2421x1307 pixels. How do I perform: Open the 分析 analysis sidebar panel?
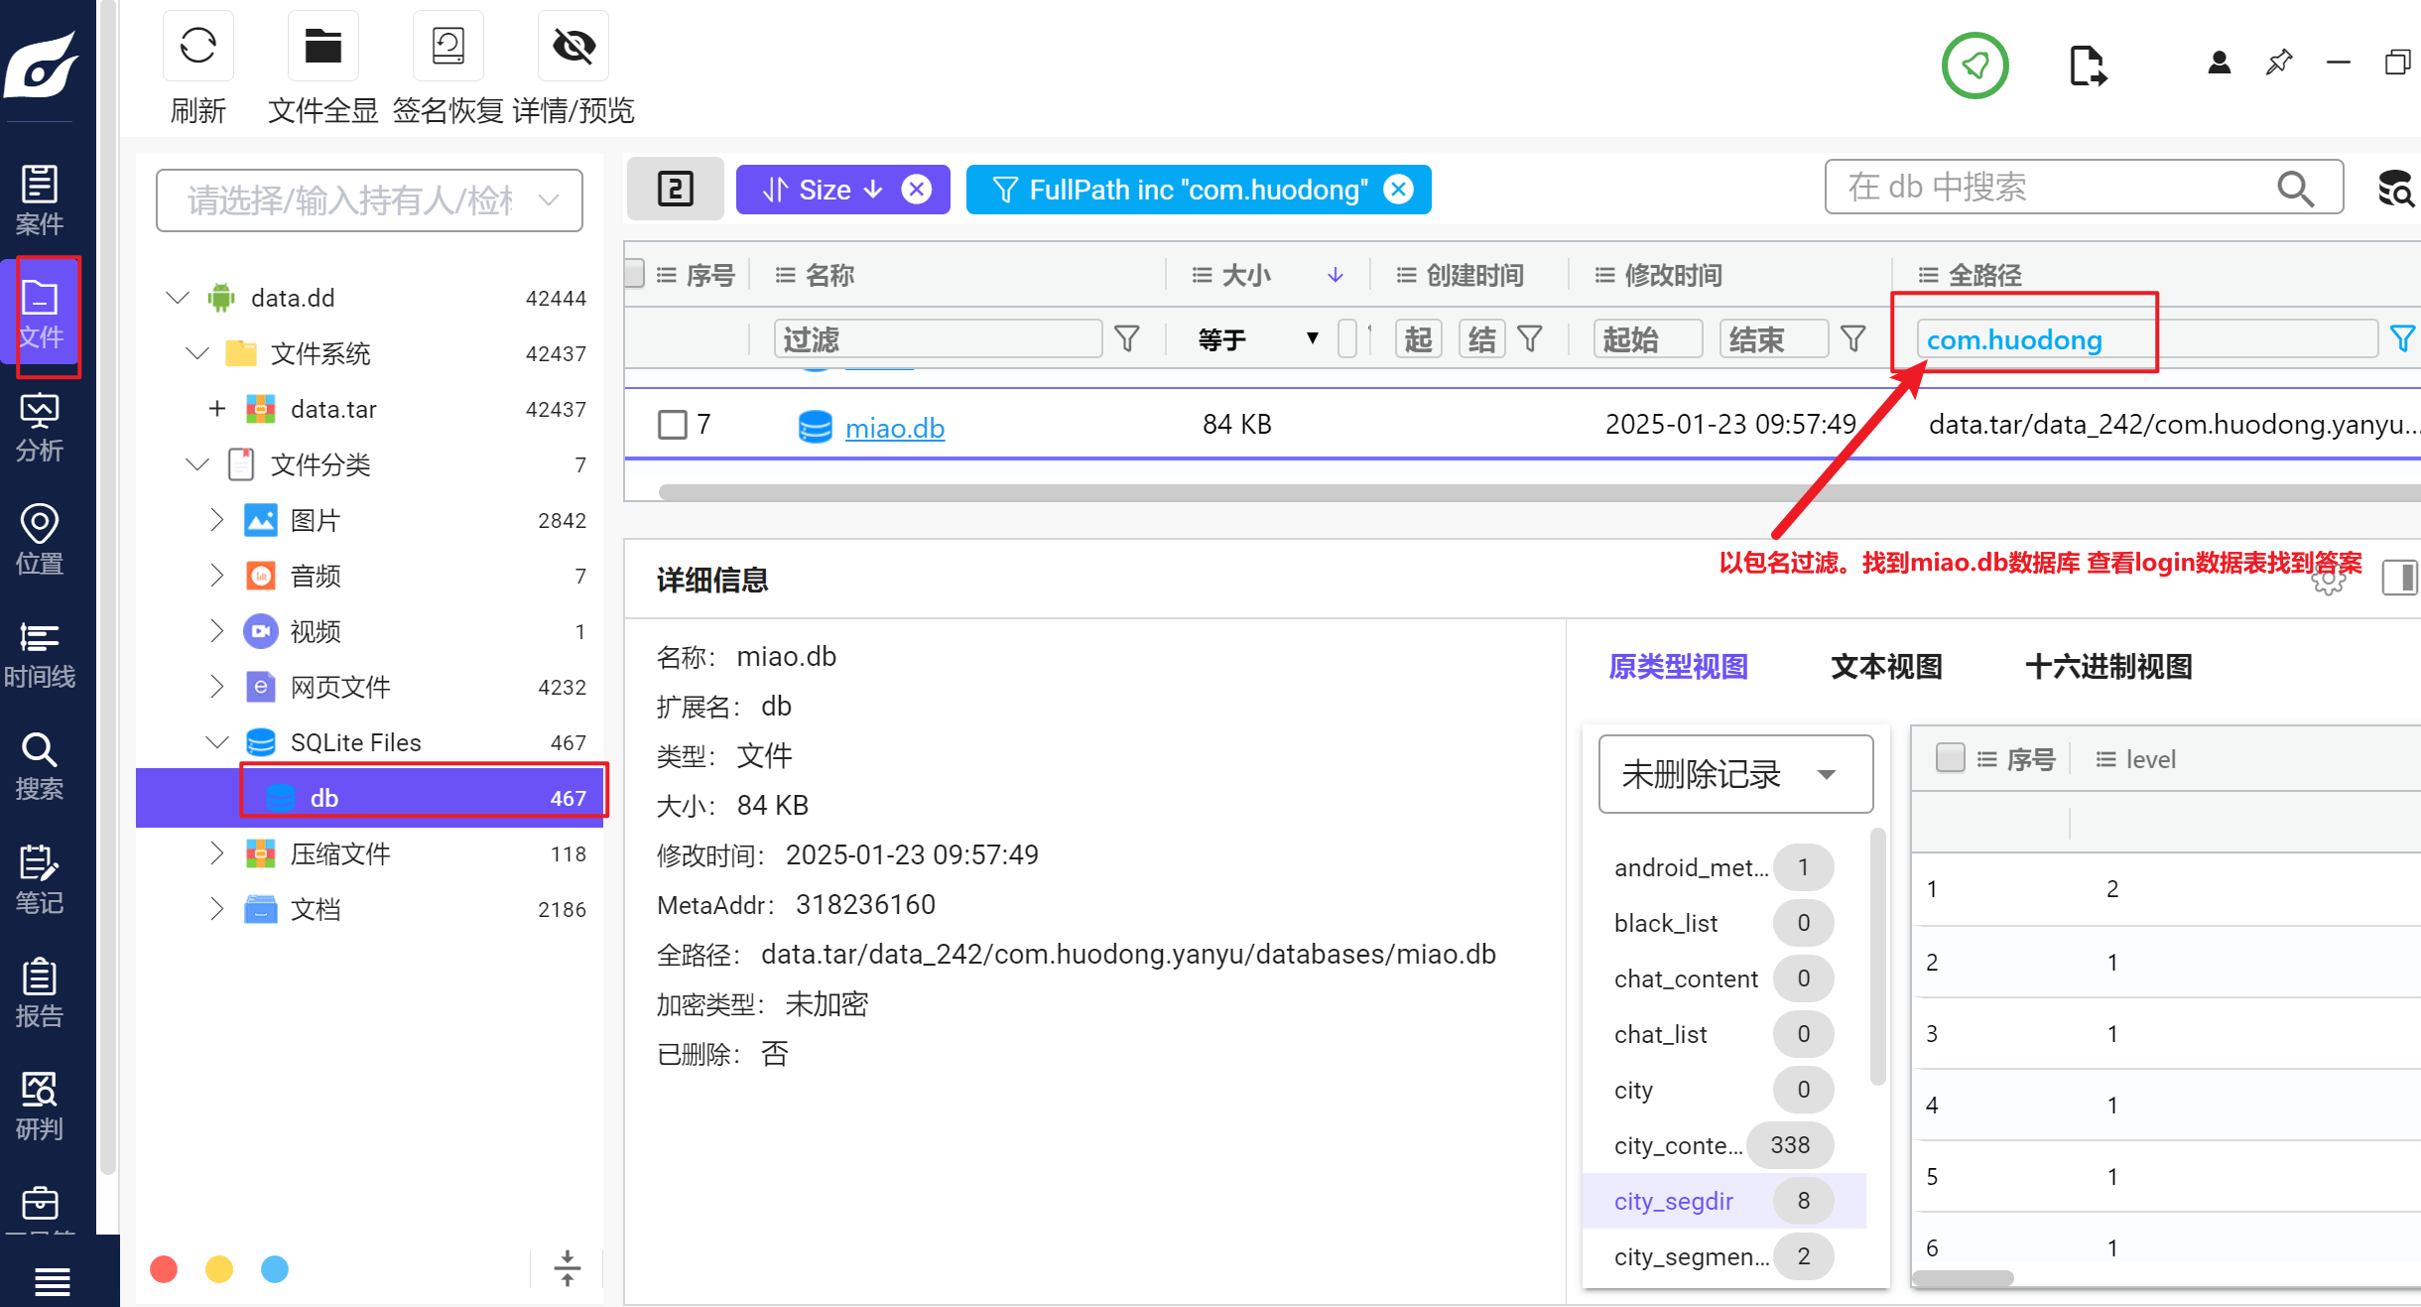click(x=40, y=428)
